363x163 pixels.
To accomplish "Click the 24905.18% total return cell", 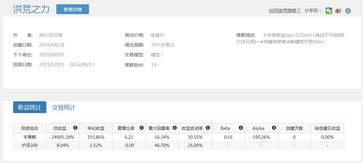I will (63, 137).
